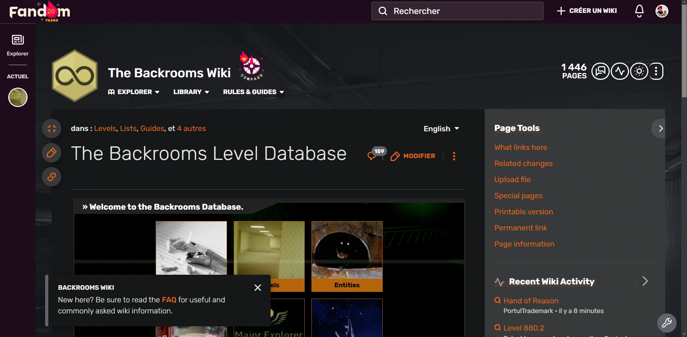Collapse Page Tools using the side chevron
This screenshot has width=687, height=337.
(660, 128)
